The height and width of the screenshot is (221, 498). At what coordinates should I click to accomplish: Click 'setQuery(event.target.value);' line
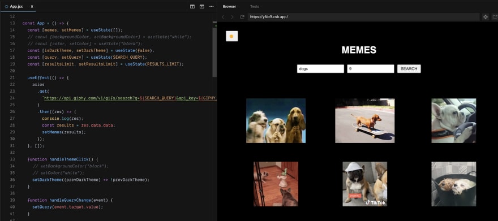(68, 207)
